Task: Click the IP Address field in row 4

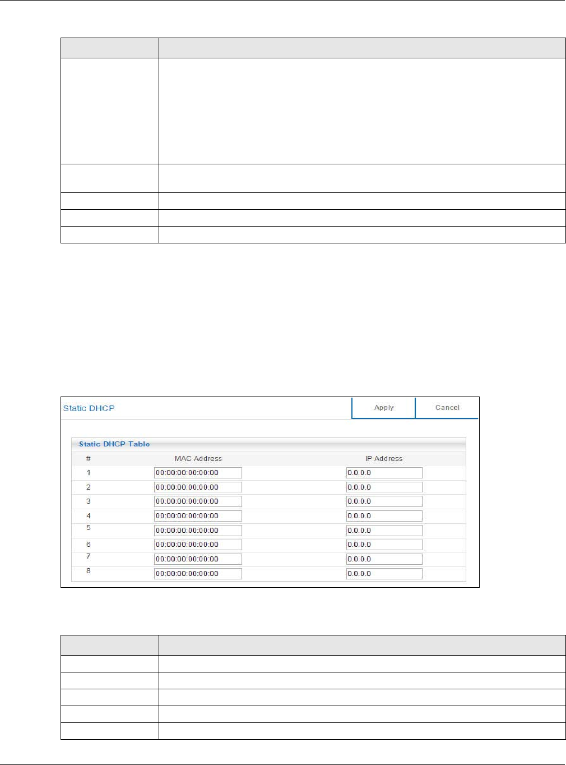Action: (x=384, y=516)
